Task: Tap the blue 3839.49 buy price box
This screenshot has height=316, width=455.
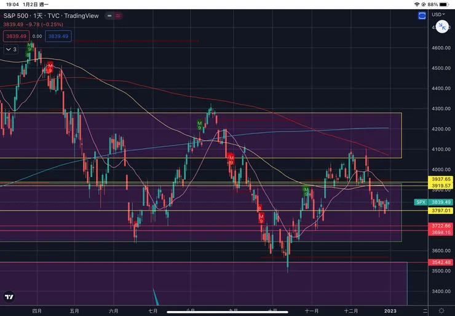Action: click(x=58, y=36)
